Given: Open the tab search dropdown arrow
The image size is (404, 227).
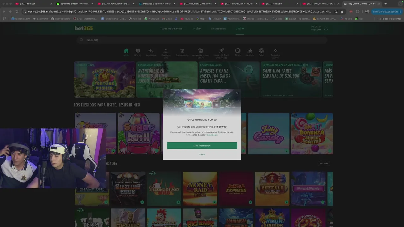Looking at the screenshot, I should 401,4.
